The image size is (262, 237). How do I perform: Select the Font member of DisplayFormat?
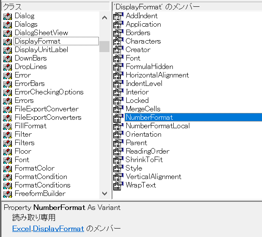click(133, 58)
